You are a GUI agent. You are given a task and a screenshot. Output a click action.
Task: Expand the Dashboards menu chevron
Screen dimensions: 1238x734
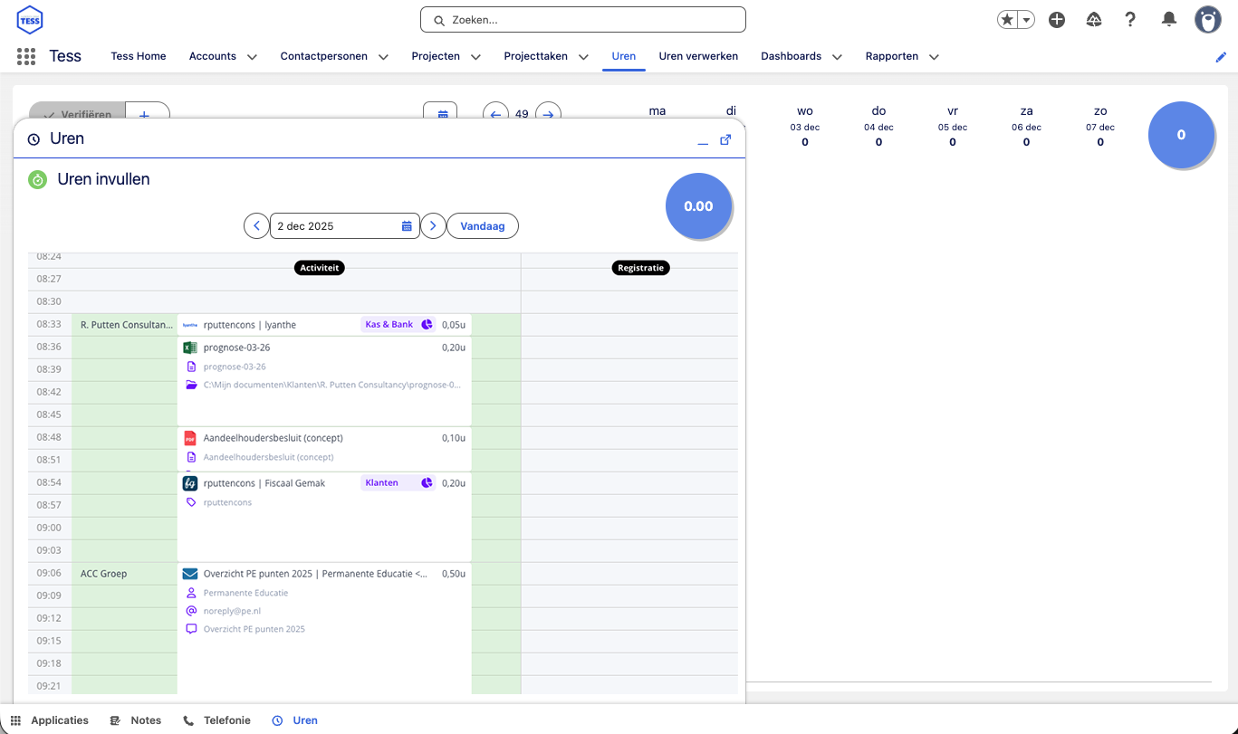[837, 57]
